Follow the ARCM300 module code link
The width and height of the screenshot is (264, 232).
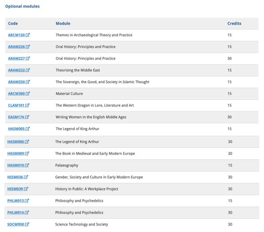tap(16, 94)
